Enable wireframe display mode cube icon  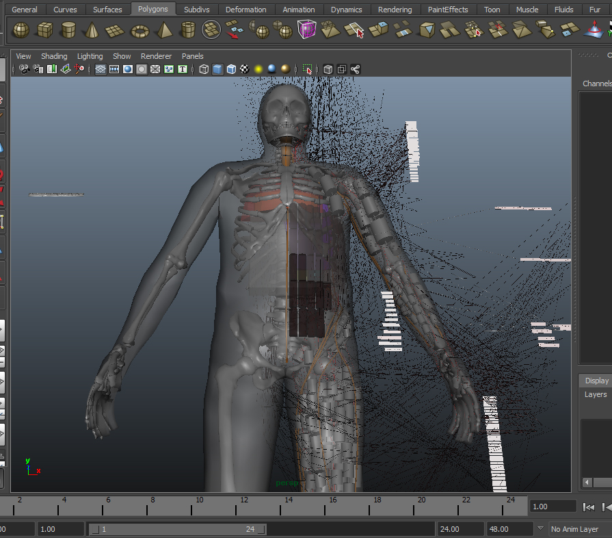point(204,69)
